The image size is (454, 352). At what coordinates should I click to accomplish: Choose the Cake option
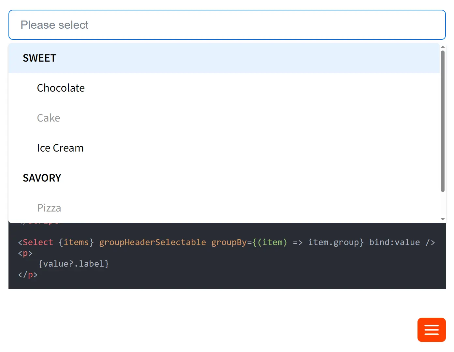224,118
